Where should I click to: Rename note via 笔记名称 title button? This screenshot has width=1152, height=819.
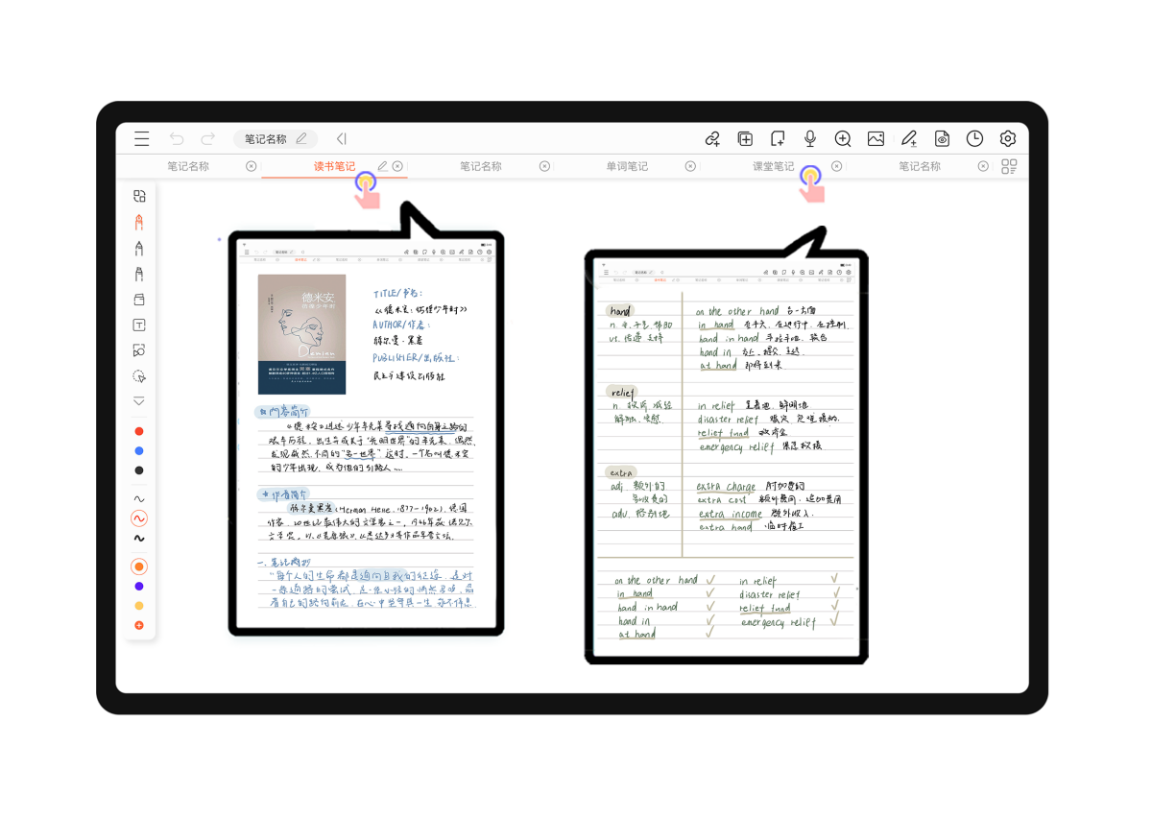(x=276, y=139)
